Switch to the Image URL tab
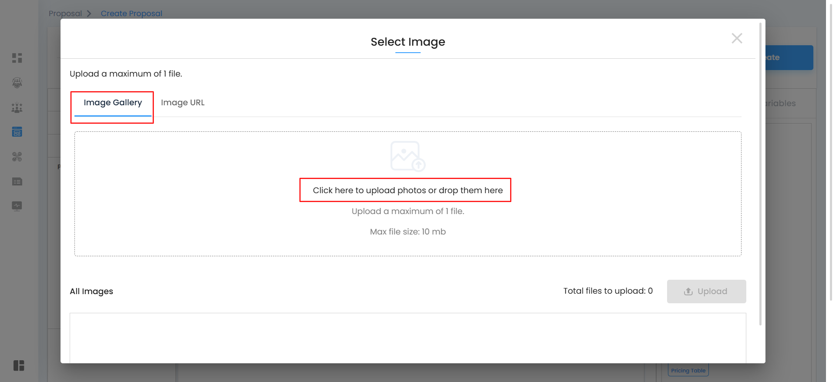This screenshot has width=836, height=382. pos(182,103)
